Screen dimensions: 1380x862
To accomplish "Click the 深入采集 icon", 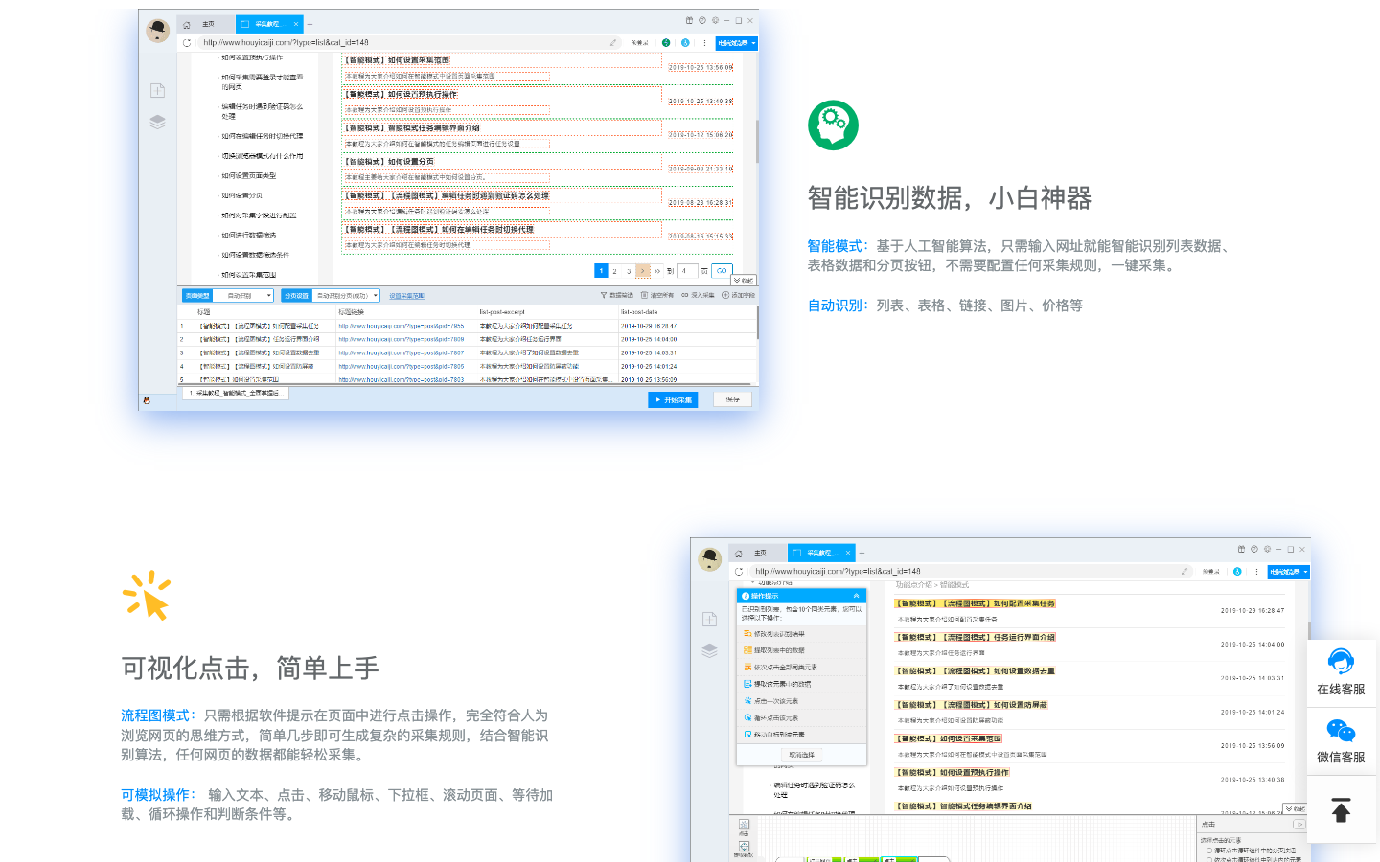I will tap(686, 294).
